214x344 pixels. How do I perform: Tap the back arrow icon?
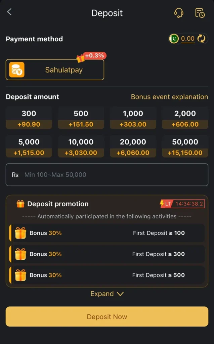tap(9, 12)
